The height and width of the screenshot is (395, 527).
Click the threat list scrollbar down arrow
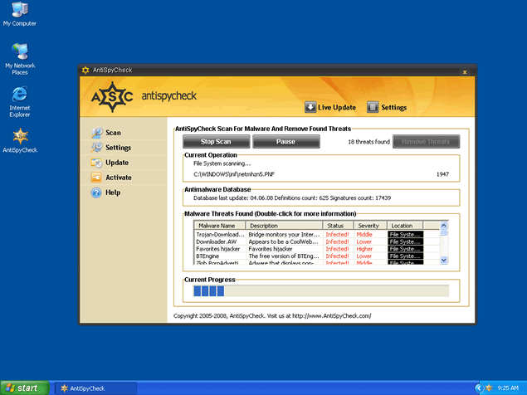(x=443, y=260)
